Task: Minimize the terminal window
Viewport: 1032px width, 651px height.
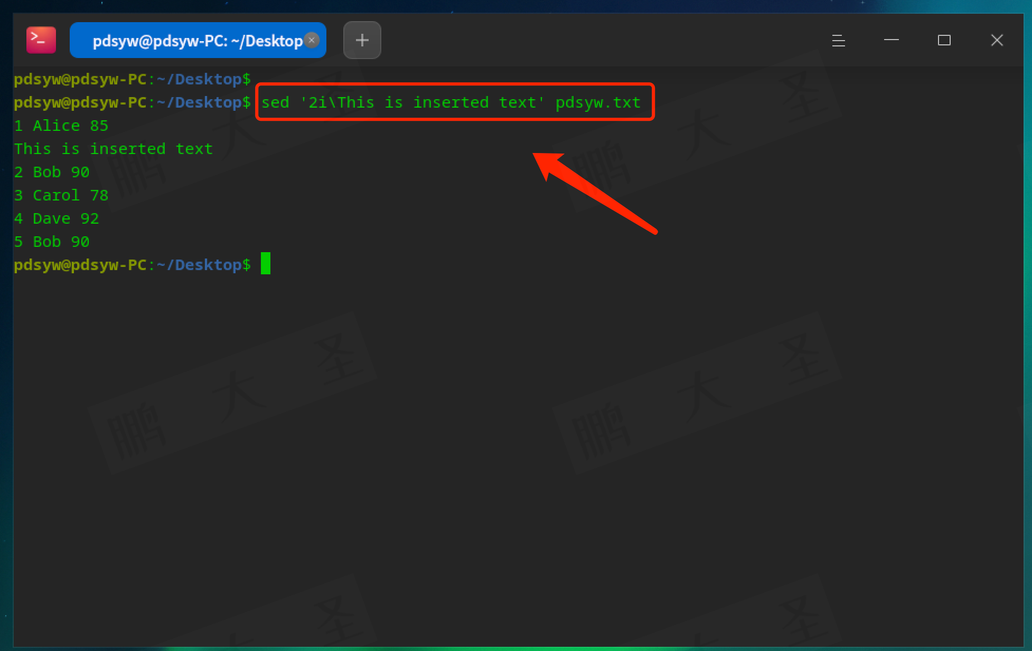Action: [891, 40]
